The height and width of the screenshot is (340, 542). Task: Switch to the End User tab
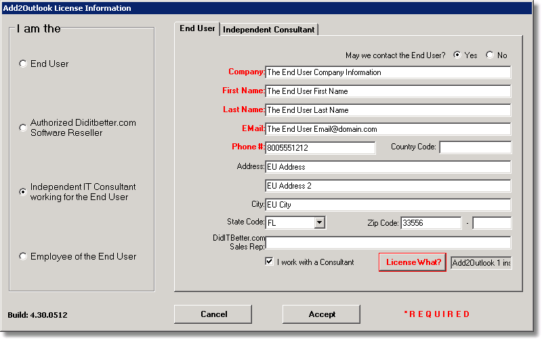[x=197, y=28]
